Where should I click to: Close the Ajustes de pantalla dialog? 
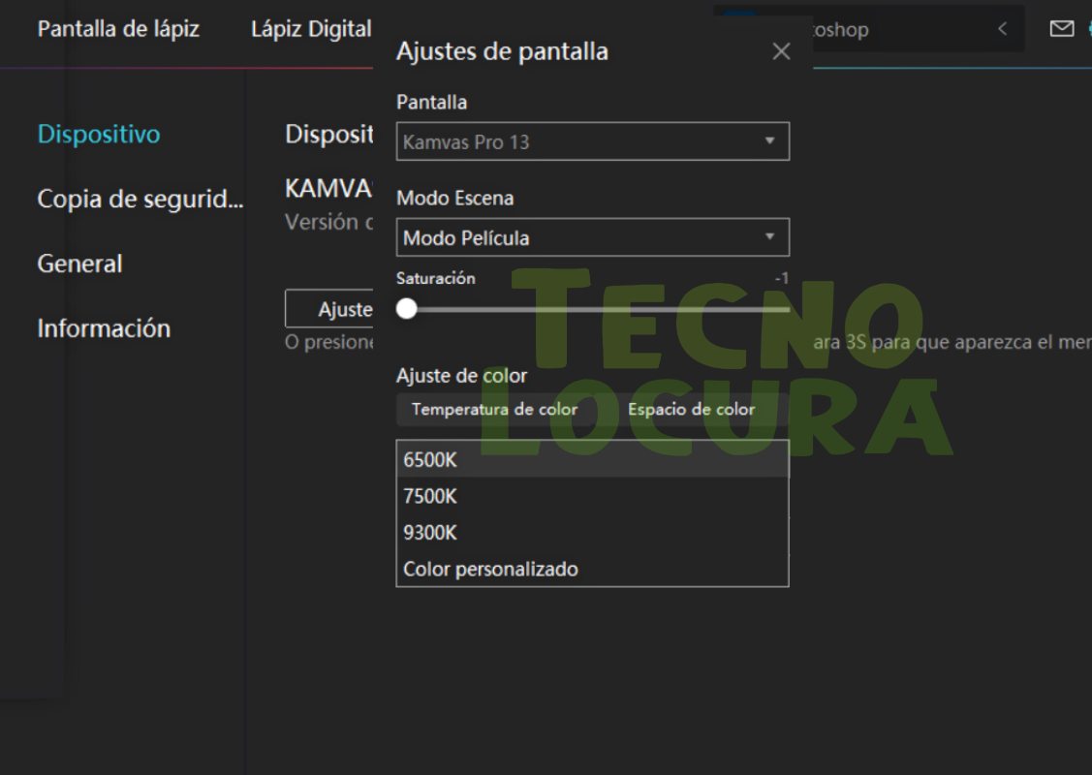pos(781,51)
